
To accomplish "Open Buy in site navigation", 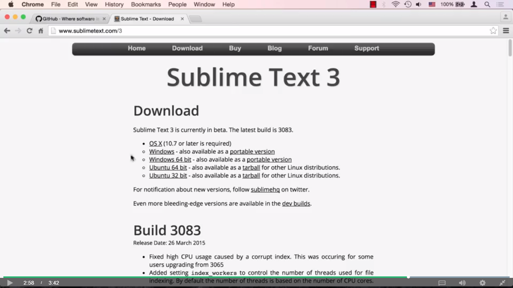I will 235,48.
